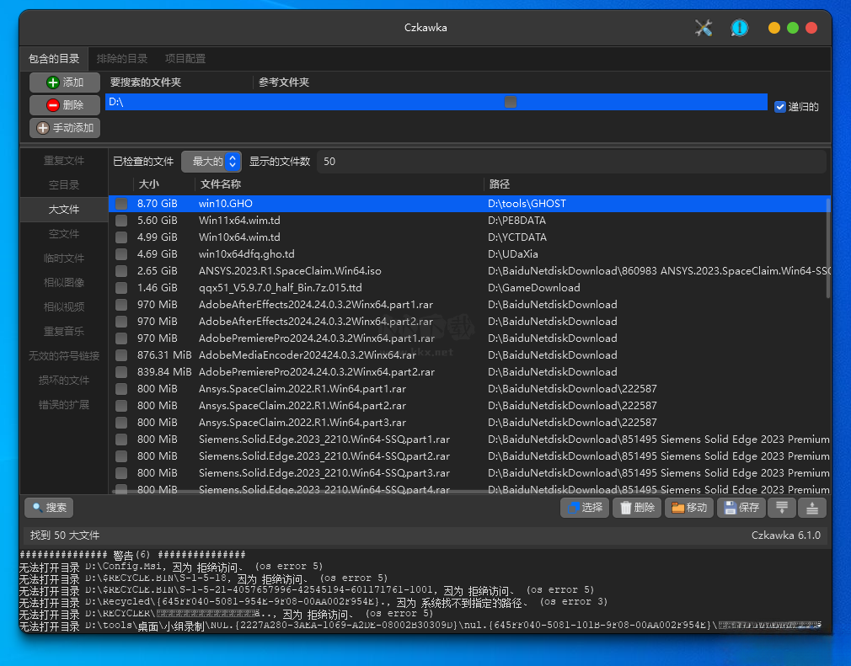Click the 手动添加 manual add button
The height and width of the screenshot is (666, 851).
coord(65,128)
